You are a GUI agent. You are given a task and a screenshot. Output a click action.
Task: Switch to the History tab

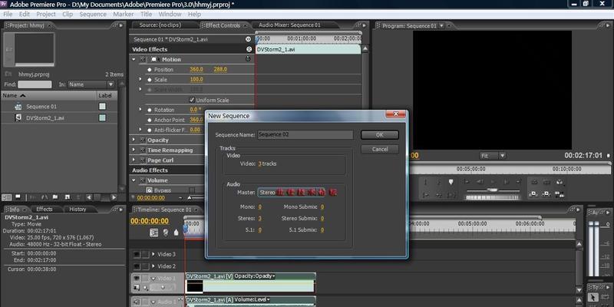click(78, 210)
